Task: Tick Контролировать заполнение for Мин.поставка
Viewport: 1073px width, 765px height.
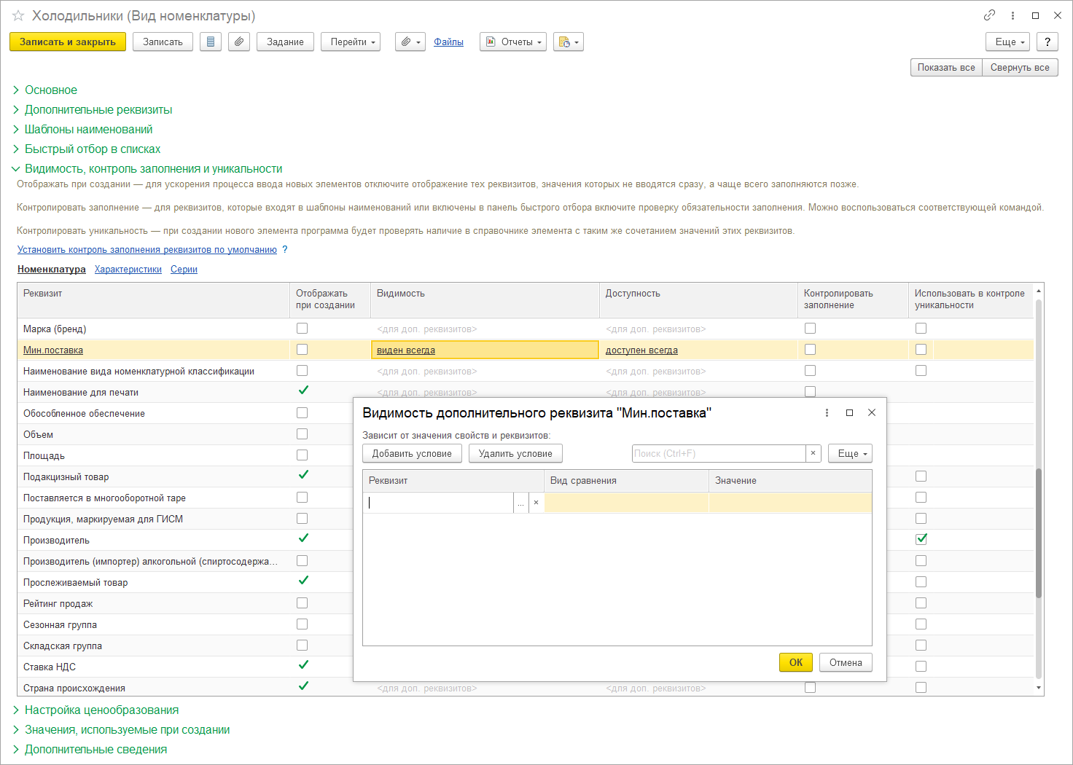Action: click(x=810, y=350)
